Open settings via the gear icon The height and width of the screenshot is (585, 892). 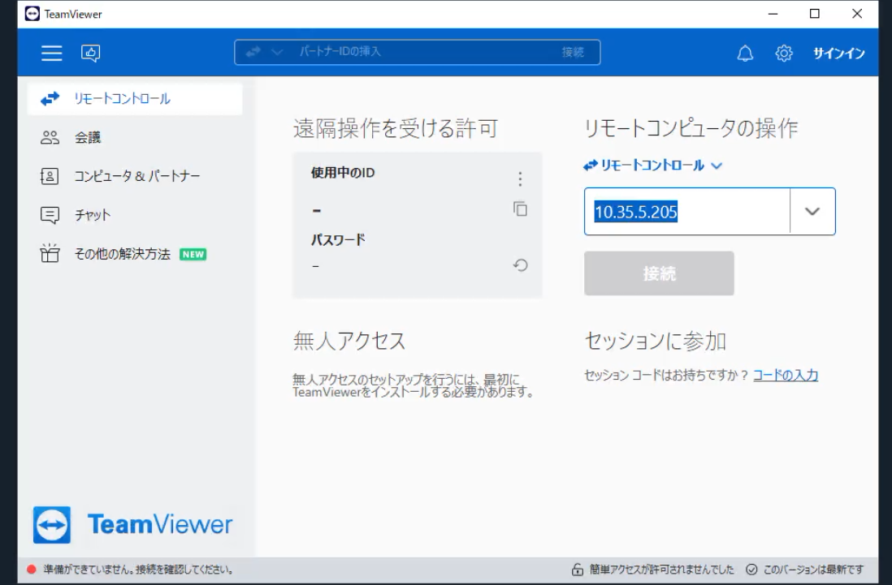(x=783, y=54)
